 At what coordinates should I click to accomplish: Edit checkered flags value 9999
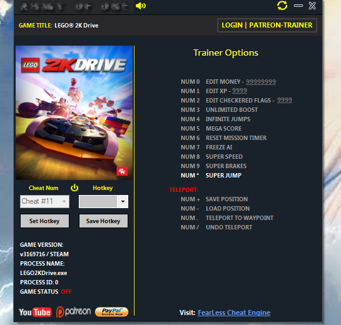point(285,100)
